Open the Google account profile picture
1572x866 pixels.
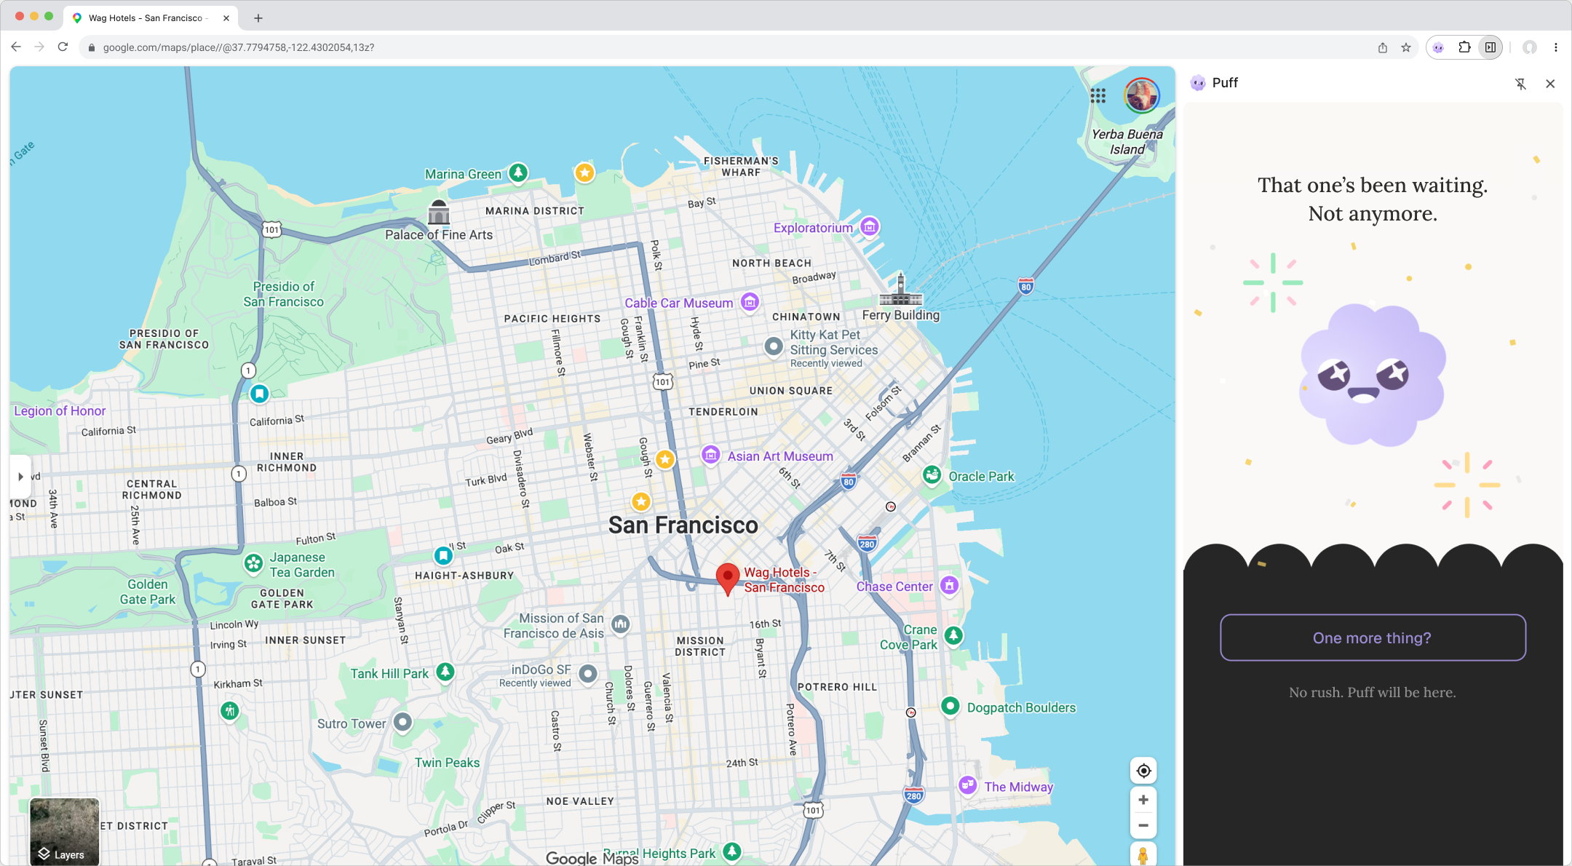pos(1142,95)
